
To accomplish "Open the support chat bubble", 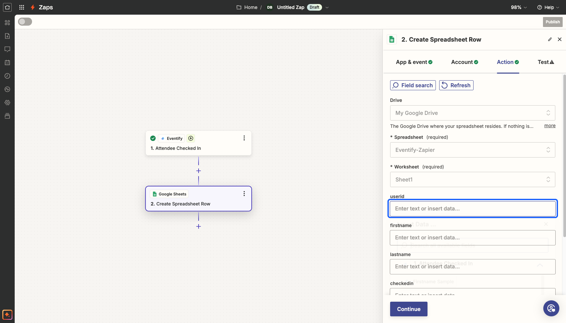I will click(551, 308).
